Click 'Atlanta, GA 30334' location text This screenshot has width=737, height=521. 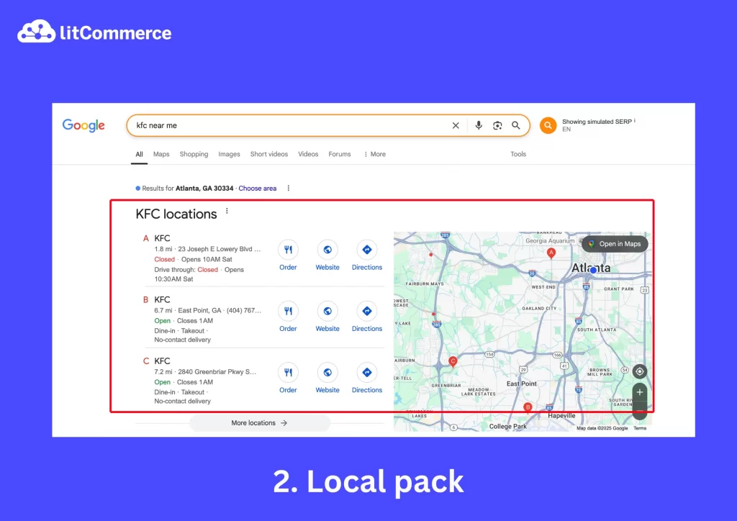pyautogui.click(x=204, y=189)
